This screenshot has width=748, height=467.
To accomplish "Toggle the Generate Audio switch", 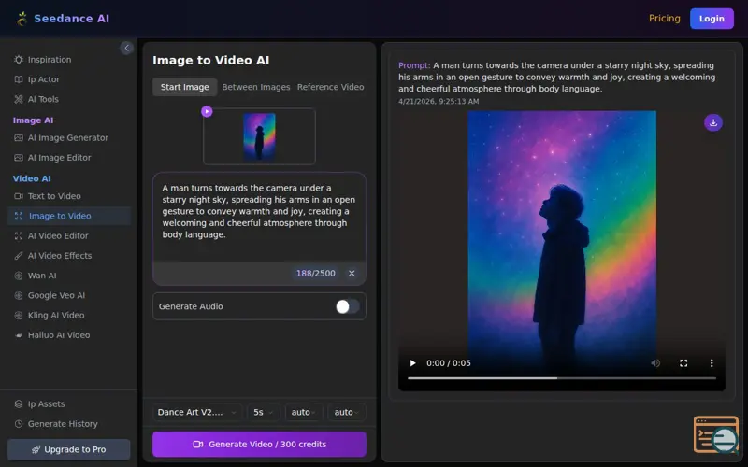I will 347,306.
